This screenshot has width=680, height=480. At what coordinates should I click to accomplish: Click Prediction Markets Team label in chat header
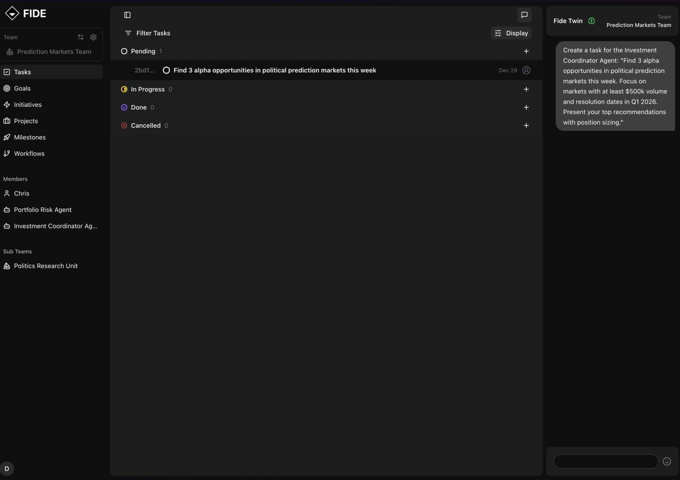tap(639, 25)
